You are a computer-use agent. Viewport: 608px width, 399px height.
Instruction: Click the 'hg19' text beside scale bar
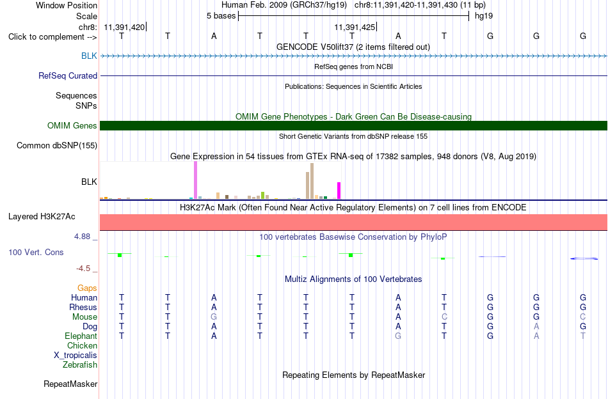click(x=484, y=16)
